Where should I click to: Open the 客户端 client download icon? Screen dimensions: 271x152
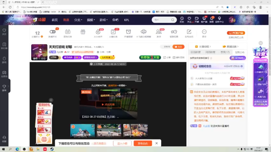pos(204,20)
